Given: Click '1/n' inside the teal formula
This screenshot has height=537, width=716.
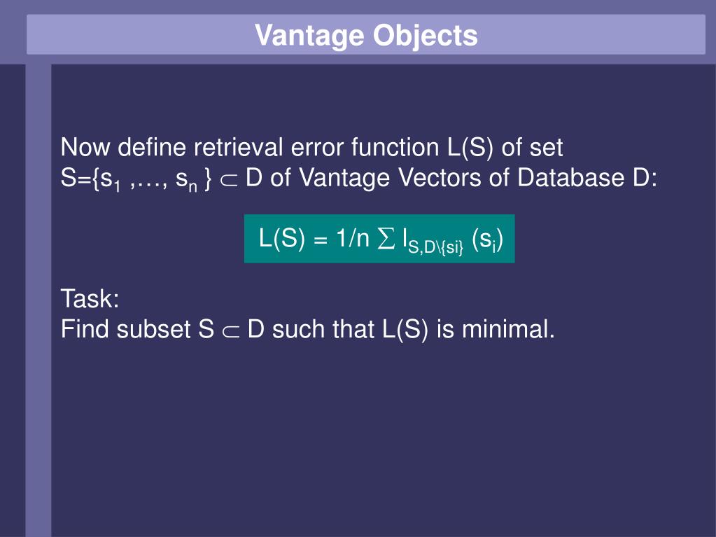Looking at the screenshot, I should click(x=353, y=238).
